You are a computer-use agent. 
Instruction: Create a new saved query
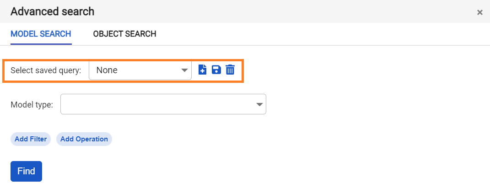pos(202,70)
